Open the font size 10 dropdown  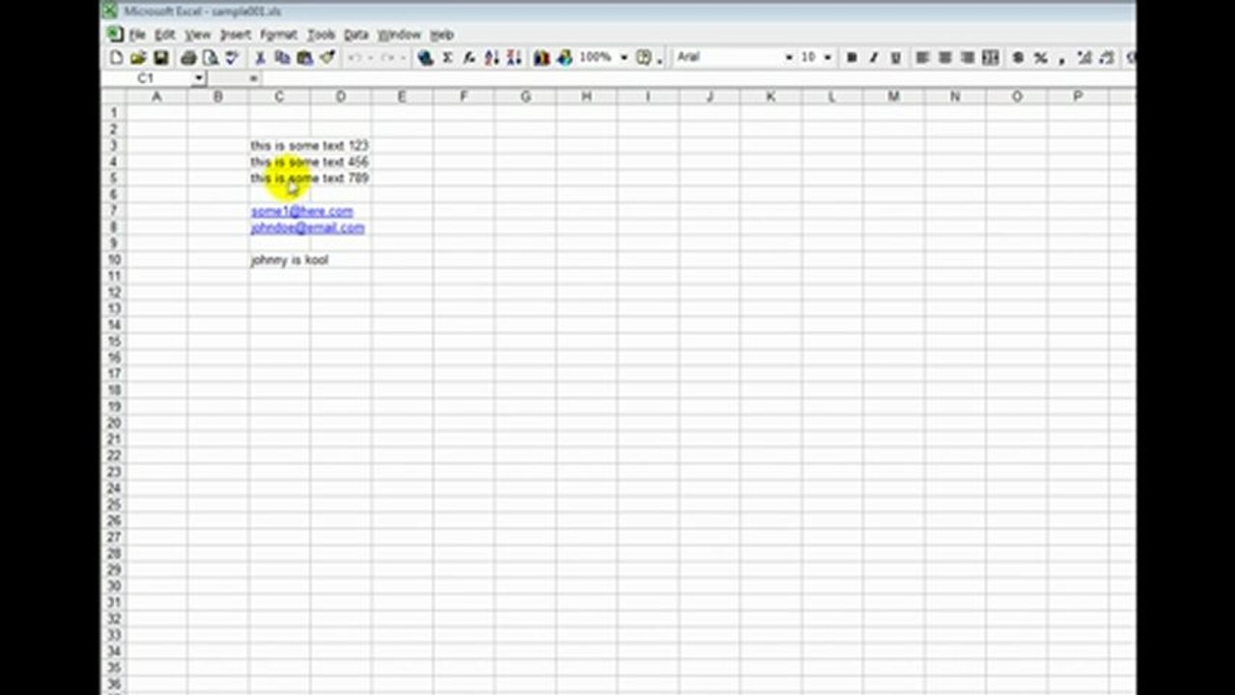pyautogui.click(x=828, y=58)
